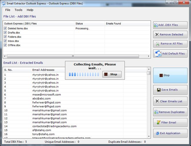
Task: Minimize the Email Extractor window
Action: pos(169,2)
